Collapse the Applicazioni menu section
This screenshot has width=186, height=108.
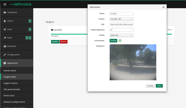point(17,63)
